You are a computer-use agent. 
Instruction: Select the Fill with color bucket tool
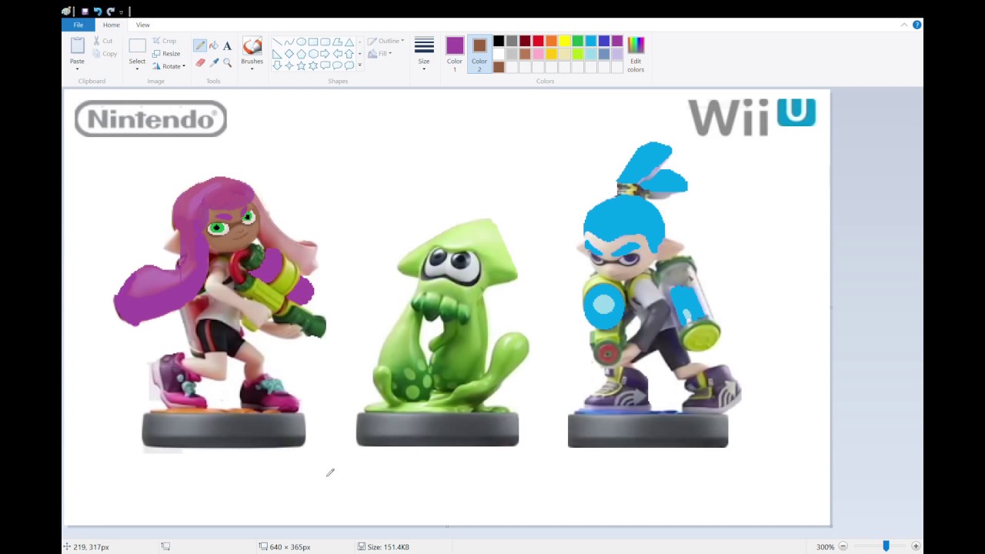(214, 45)
